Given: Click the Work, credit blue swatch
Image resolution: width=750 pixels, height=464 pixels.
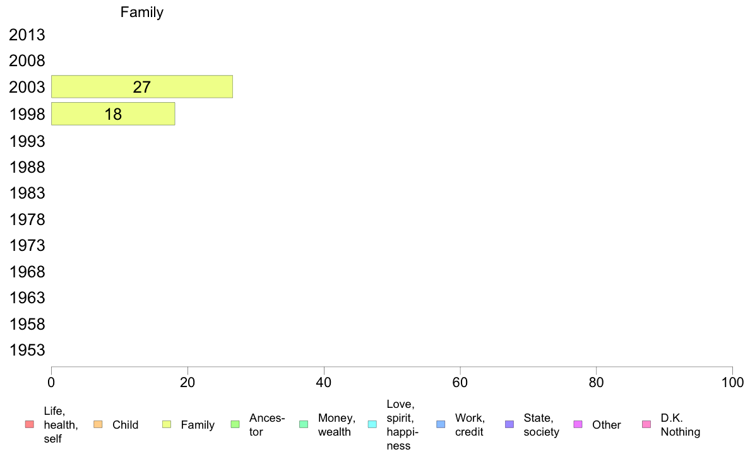Looking at the screenshot, I should tap(441, 424).
